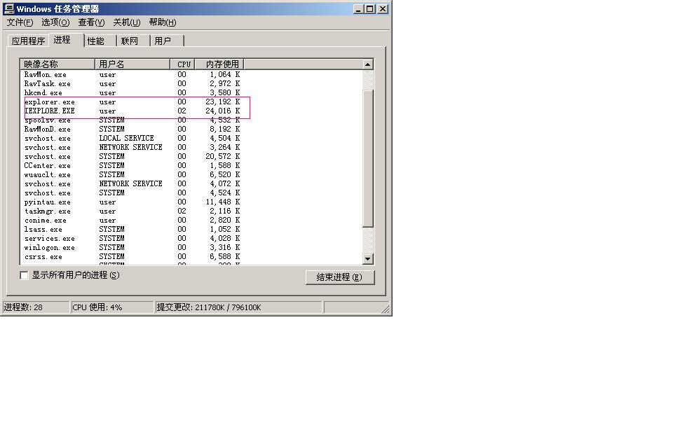Open the 查看(V) menu
Image resolution: width=673 pixels, height=439 pixels.
[91, 22]
